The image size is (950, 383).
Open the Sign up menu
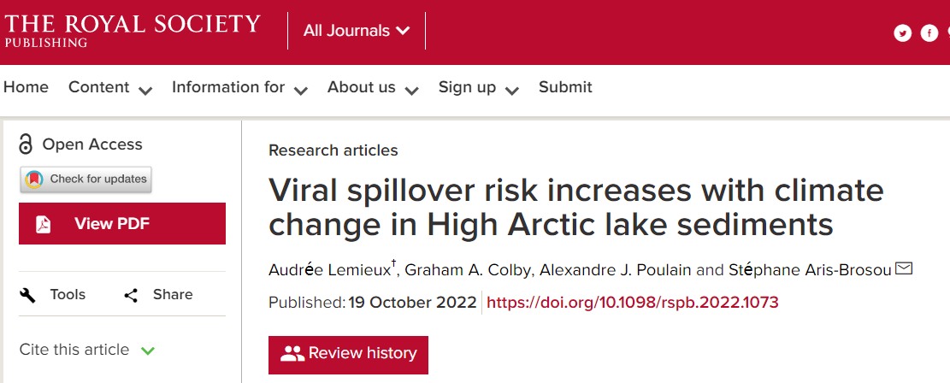click(479, 87)
